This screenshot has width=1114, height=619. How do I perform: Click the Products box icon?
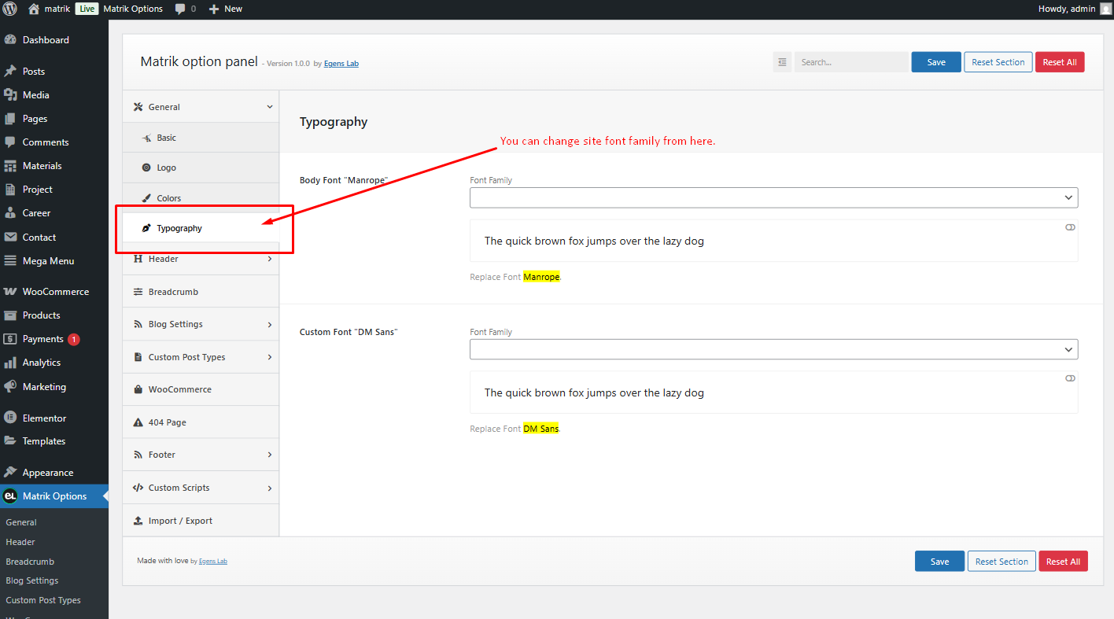[10, 315]
